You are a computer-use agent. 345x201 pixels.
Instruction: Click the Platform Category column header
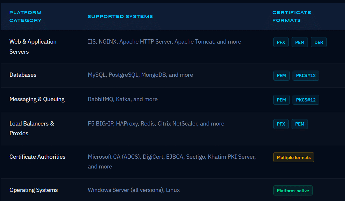(x=25, y=17)
